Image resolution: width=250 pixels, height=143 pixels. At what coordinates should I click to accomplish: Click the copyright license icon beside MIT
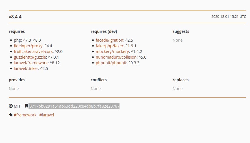click(11, 106)
